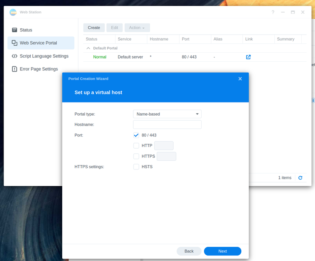
Task: Click the Create button
Action: coord(94,28)
